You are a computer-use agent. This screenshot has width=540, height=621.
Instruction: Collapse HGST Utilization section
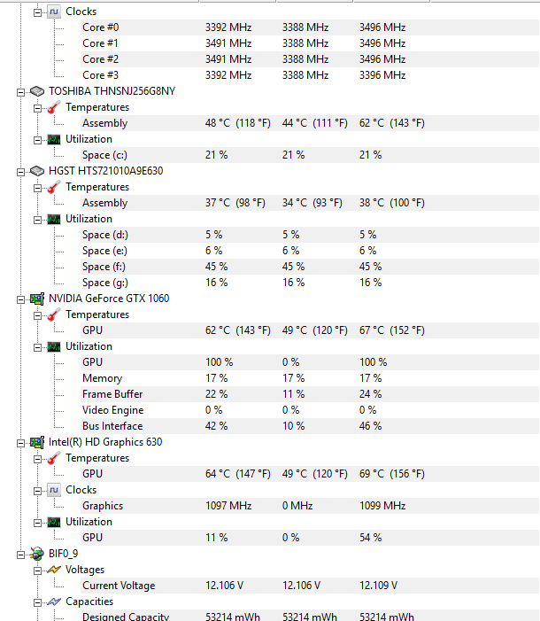click(37, 219)
